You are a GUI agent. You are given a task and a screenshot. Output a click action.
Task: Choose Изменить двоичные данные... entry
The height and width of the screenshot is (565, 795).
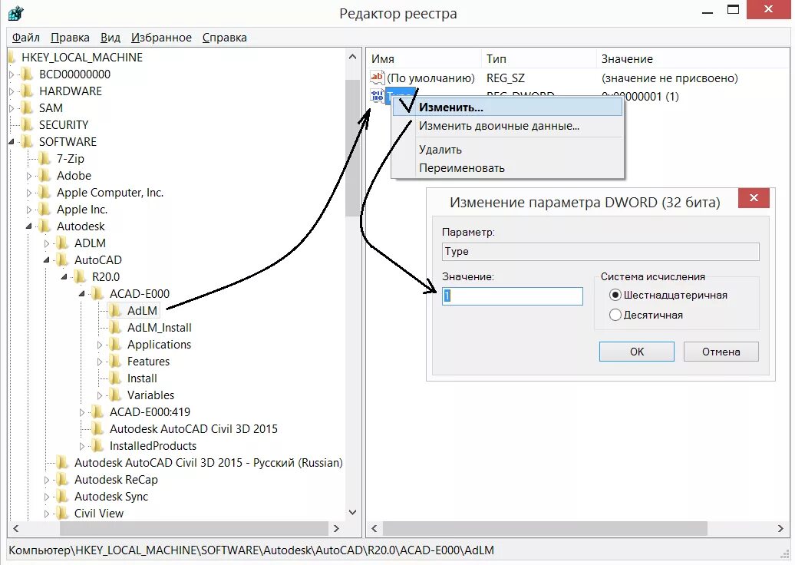[x=507, y=126]
